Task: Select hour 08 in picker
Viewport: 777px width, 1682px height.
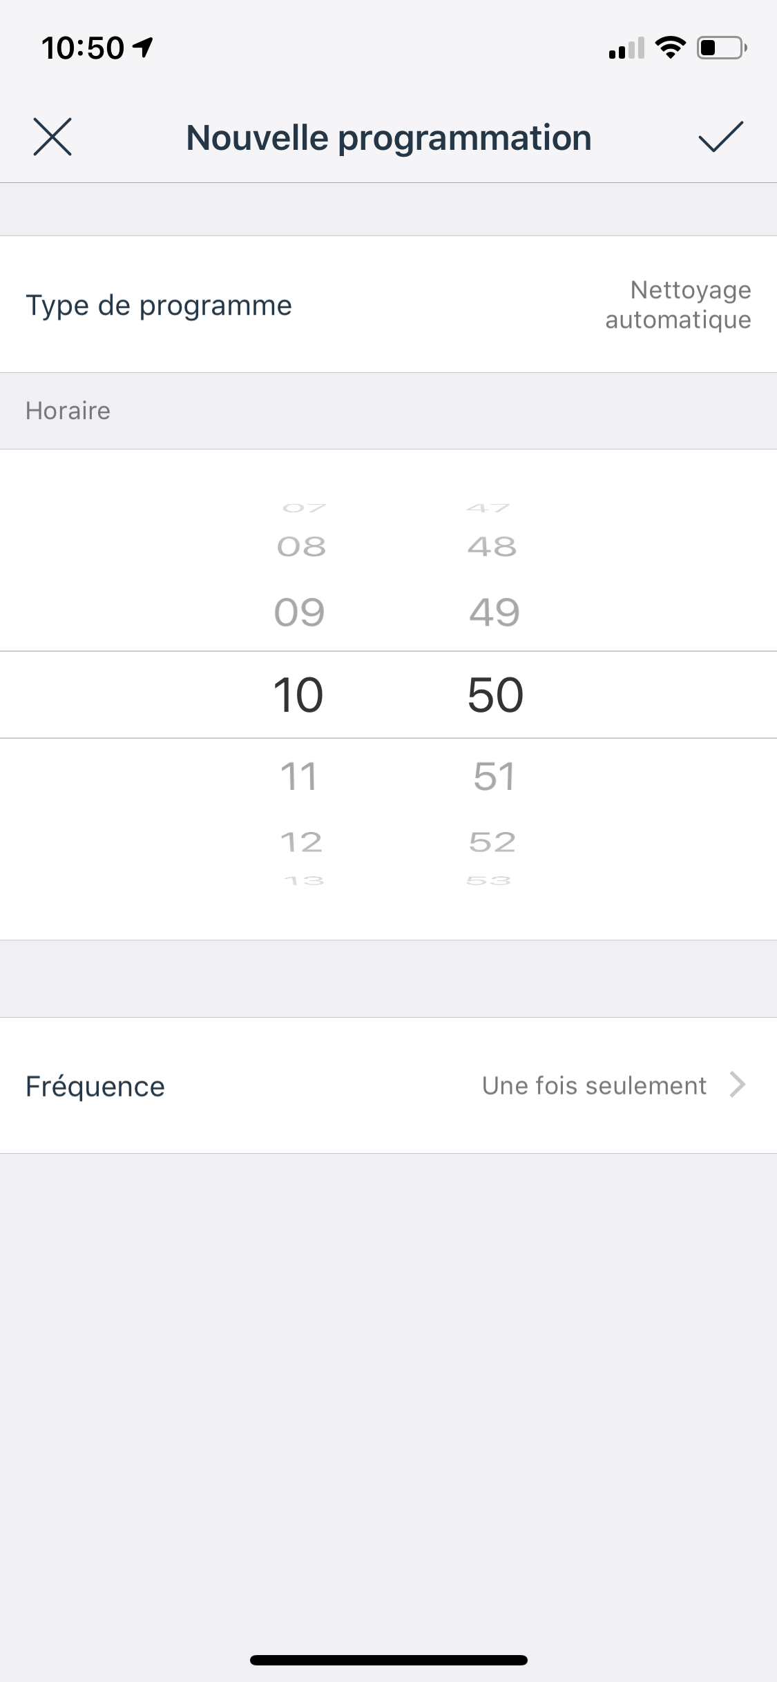Action: [x=301, y=547]
